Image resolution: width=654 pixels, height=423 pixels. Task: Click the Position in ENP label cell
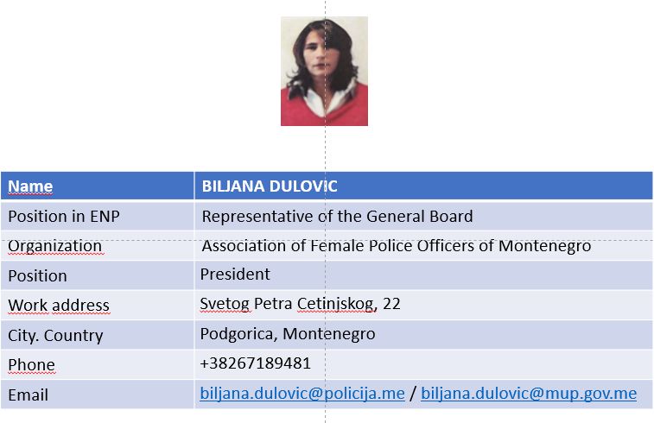pos(97,216)
